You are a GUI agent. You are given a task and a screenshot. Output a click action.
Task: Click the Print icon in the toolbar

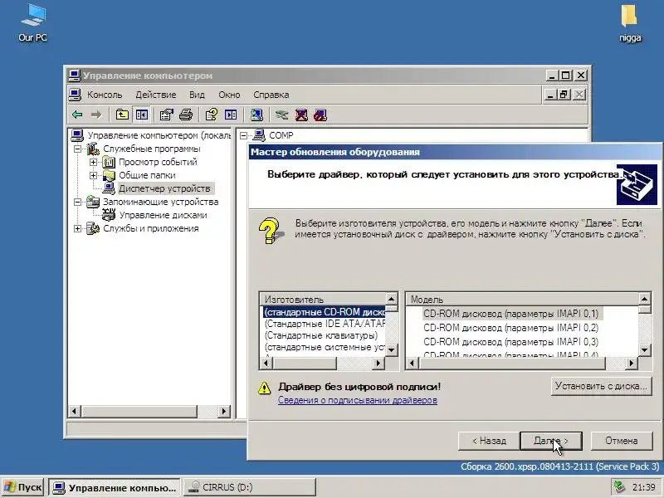point(186,115)
